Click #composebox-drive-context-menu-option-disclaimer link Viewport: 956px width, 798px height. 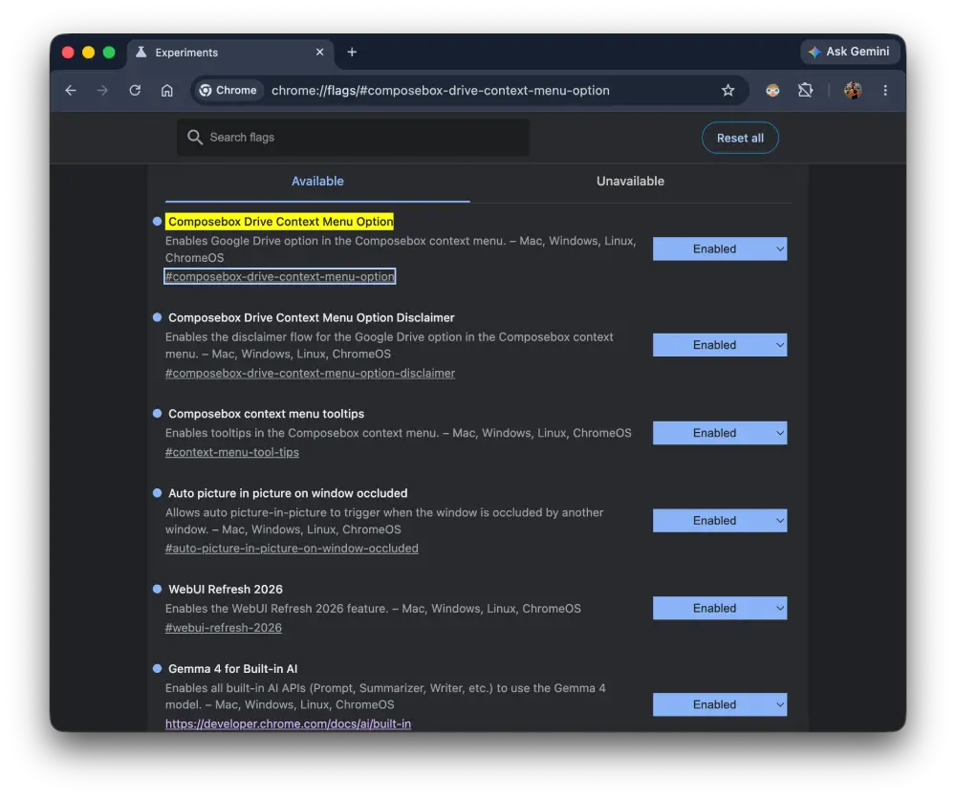coord(310,373)
